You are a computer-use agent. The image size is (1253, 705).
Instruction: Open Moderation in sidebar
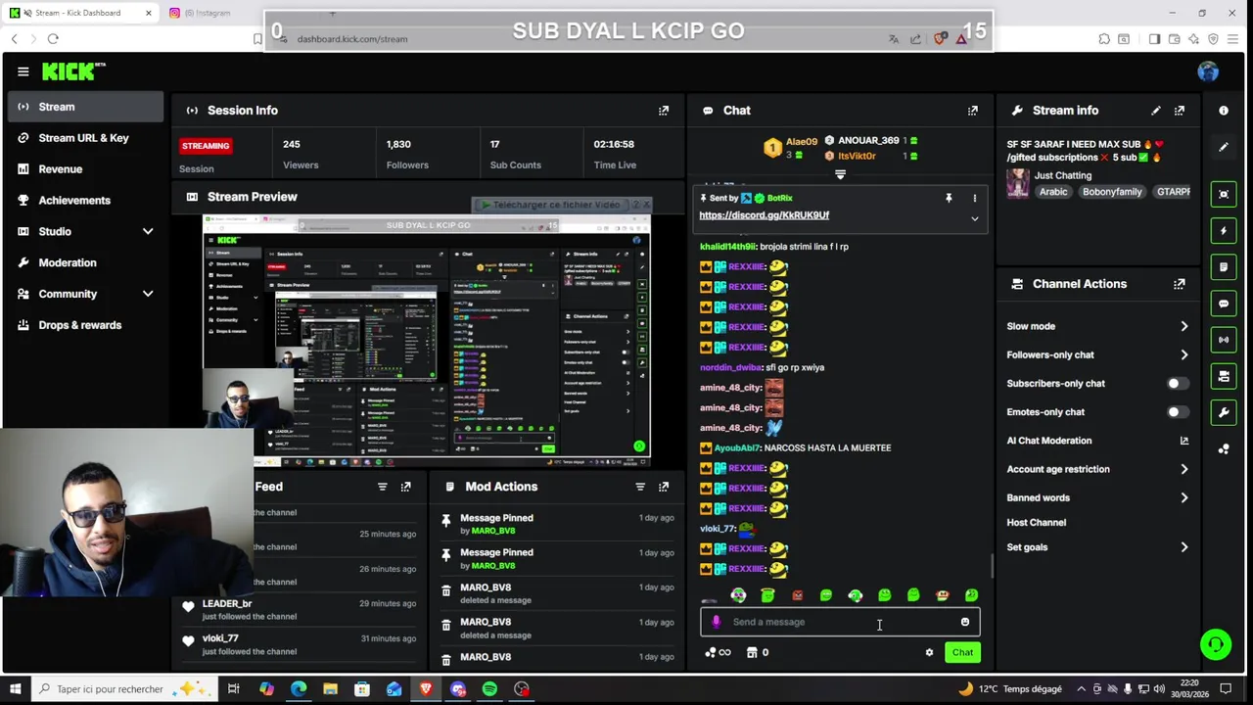tap(85, 262)
